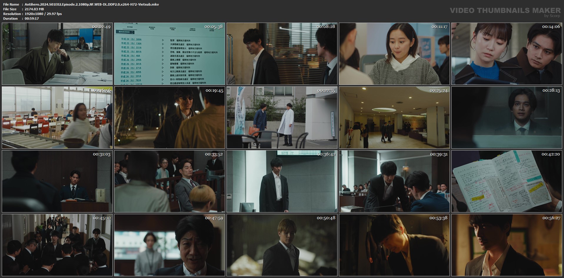Open the thumbnail at 00:02:49
This screenshot has height=278, width=564.
57,54
